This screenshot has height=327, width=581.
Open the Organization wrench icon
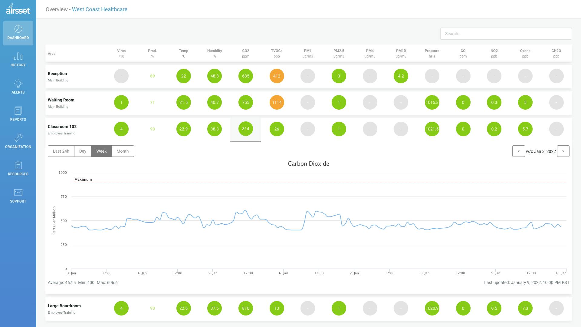18,138
